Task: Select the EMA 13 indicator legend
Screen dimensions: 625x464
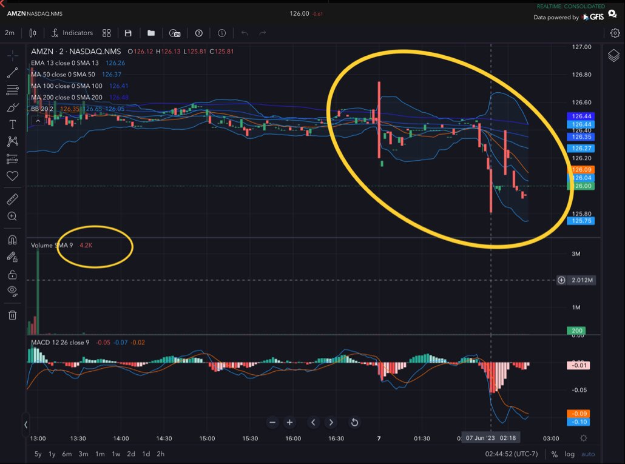Action: click(x=64, y=63)
